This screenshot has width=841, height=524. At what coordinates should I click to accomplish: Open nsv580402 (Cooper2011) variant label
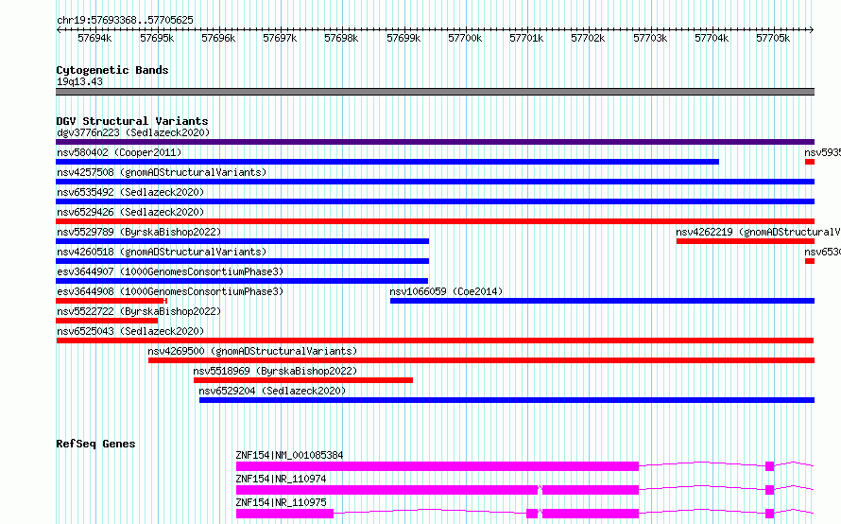(119, 152)
